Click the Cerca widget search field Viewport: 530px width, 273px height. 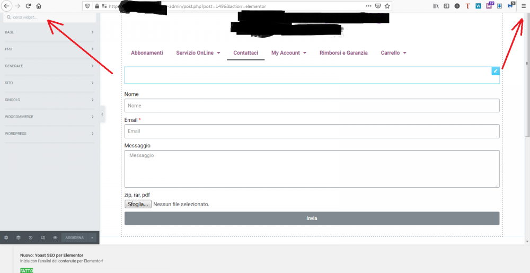pos(50,17)
